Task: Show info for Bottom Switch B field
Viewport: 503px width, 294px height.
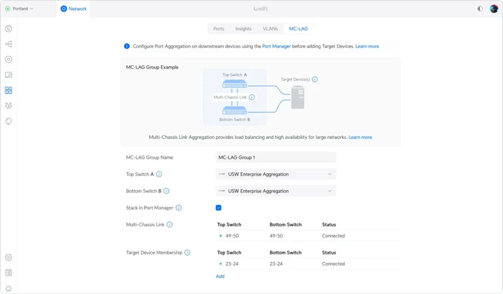Action: pyautogui.click(x=167, y=191)
